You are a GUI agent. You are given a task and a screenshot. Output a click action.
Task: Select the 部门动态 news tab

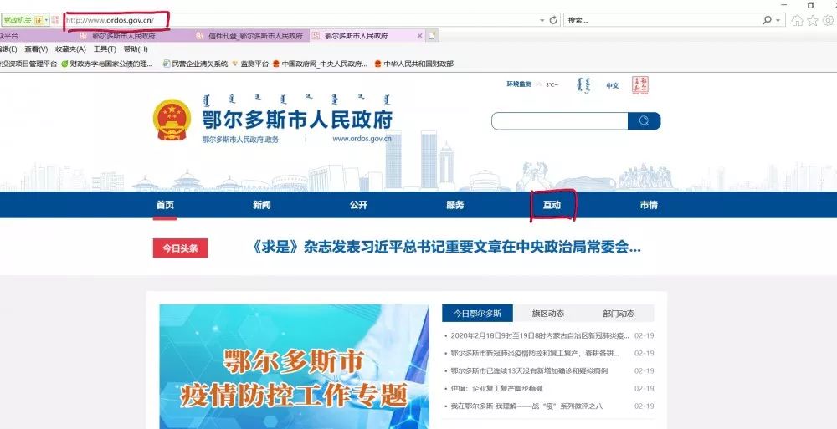click(x=619, y=314)
